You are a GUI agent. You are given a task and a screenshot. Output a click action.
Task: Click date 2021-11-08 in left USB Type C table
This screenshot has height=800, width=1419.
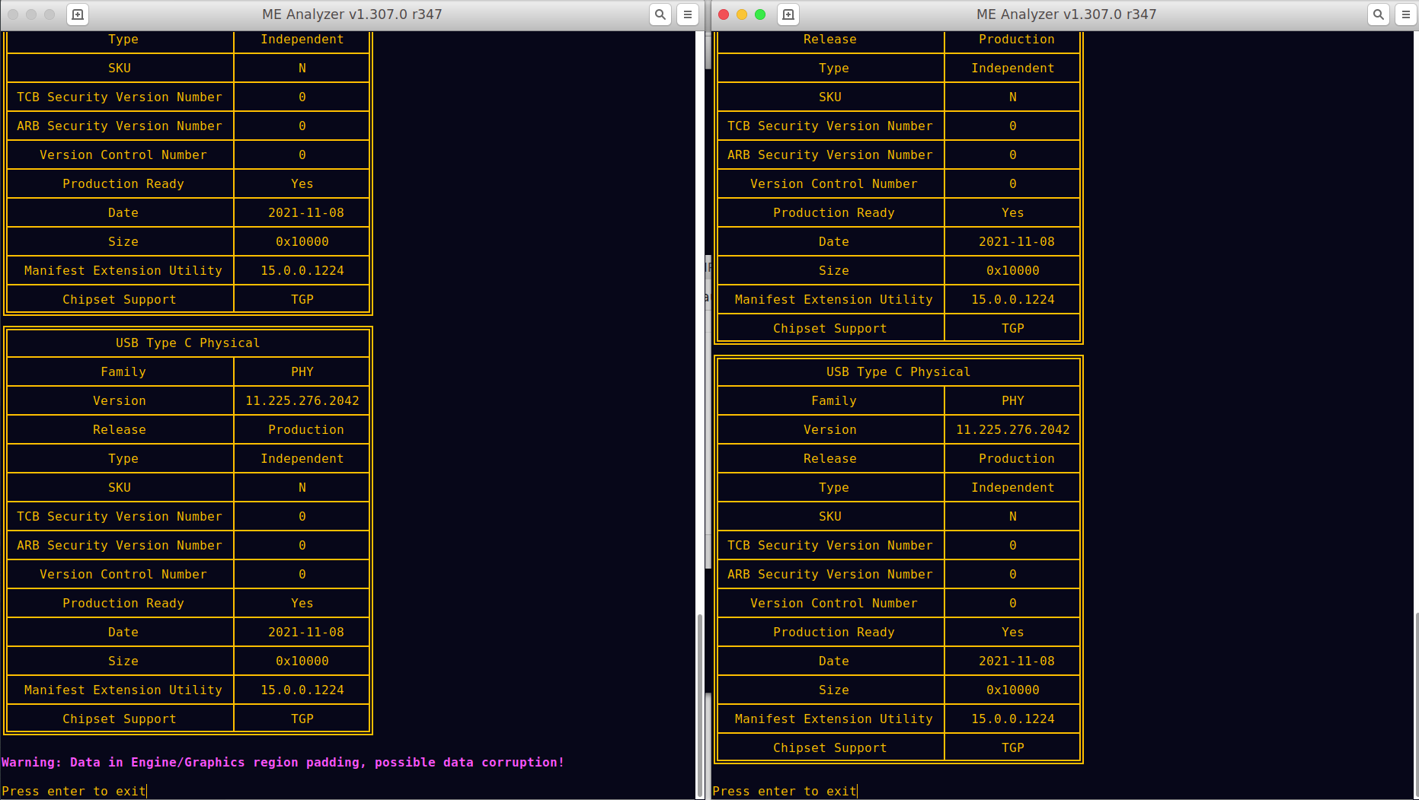[x=306, y=632]
